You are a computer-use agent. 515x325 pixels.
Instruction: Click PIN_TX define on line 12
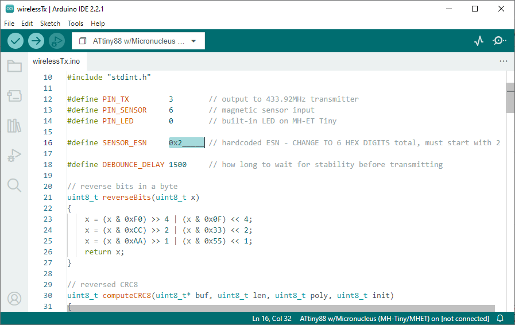(115, 99)
